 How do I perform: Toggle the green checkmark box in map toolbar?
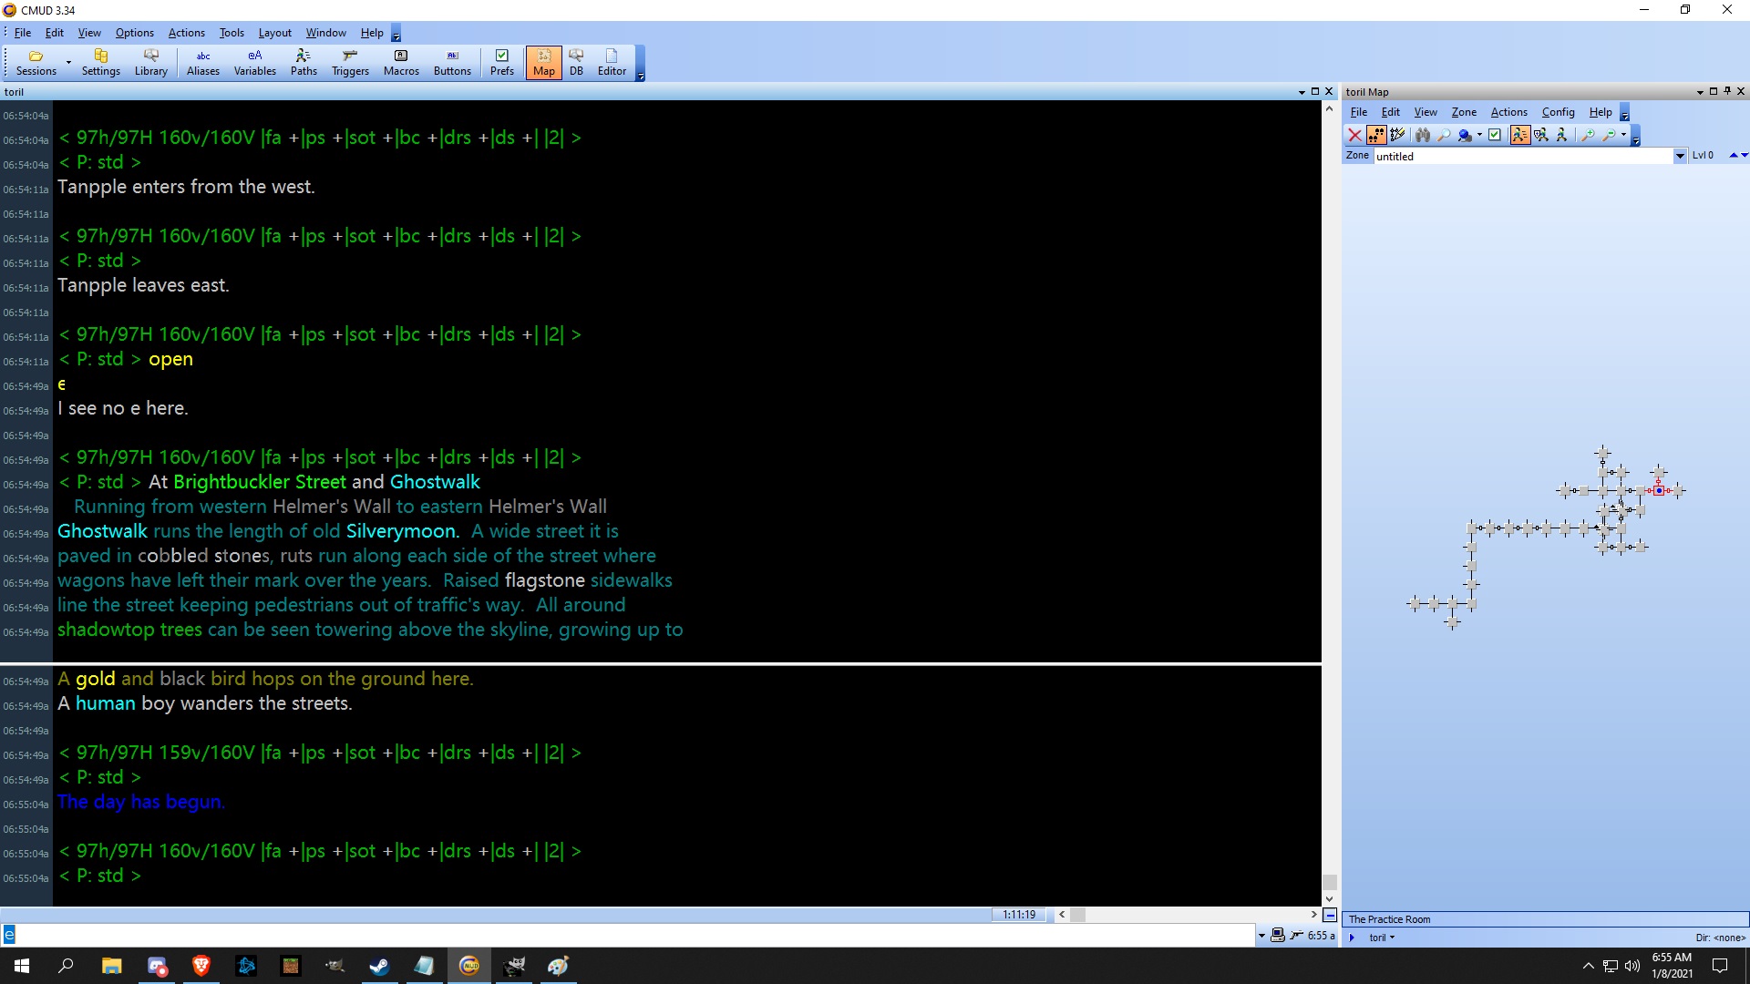pos(1495,135)
